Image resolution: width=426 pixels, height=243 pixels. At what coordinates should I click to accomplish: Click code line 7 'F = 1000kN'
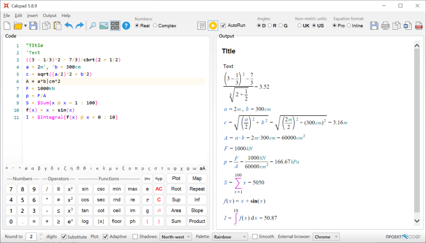(x=40, y=88)
